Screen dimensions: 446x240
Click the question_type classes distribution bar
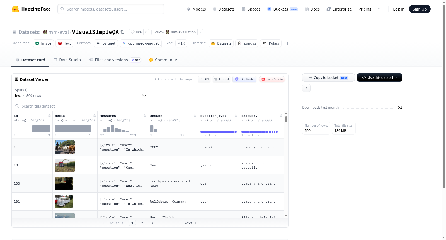pos(219,132)
